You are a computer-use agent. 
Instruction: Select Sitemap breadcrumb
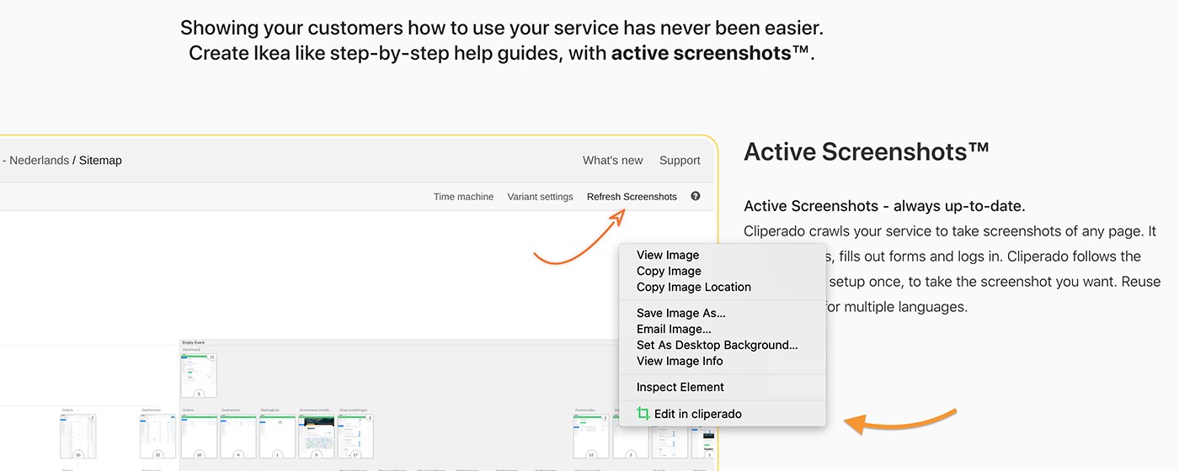tap(100, 161)
